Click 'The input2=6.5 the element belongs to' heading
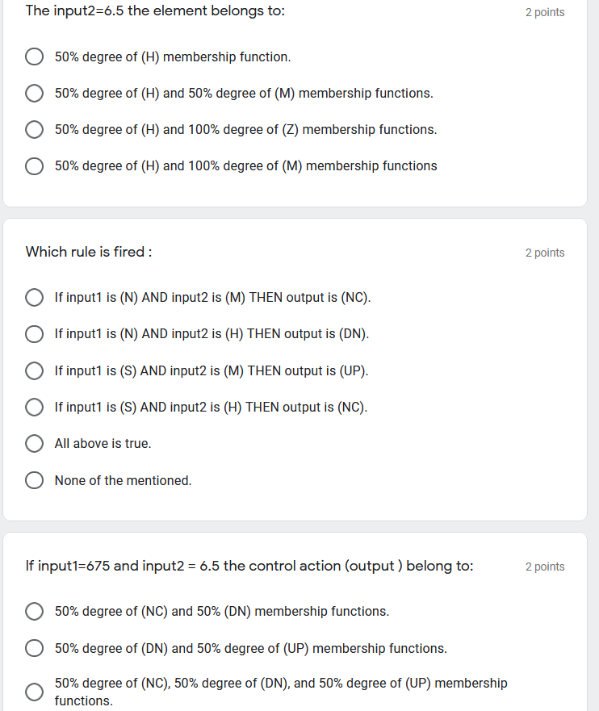 click(155, 11)
